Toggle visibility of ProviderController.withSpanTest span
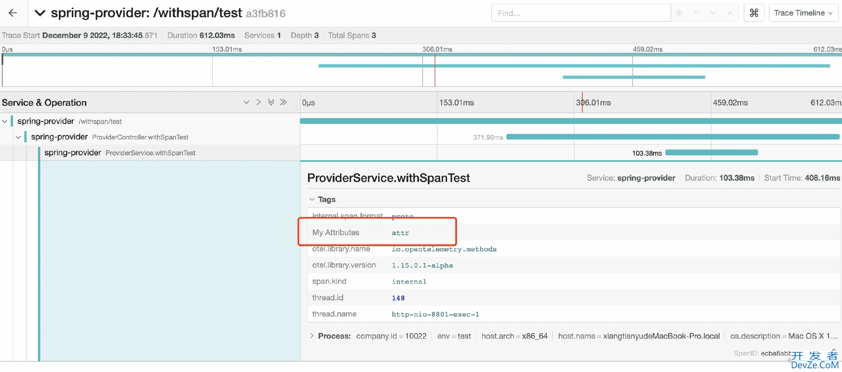This screenshot has width=842, height=372. 18,137
